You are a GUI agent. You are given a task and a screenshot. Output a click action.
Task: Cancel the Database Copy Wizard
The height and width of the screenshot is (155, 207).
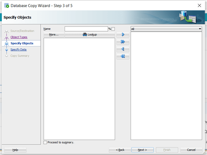191,150
